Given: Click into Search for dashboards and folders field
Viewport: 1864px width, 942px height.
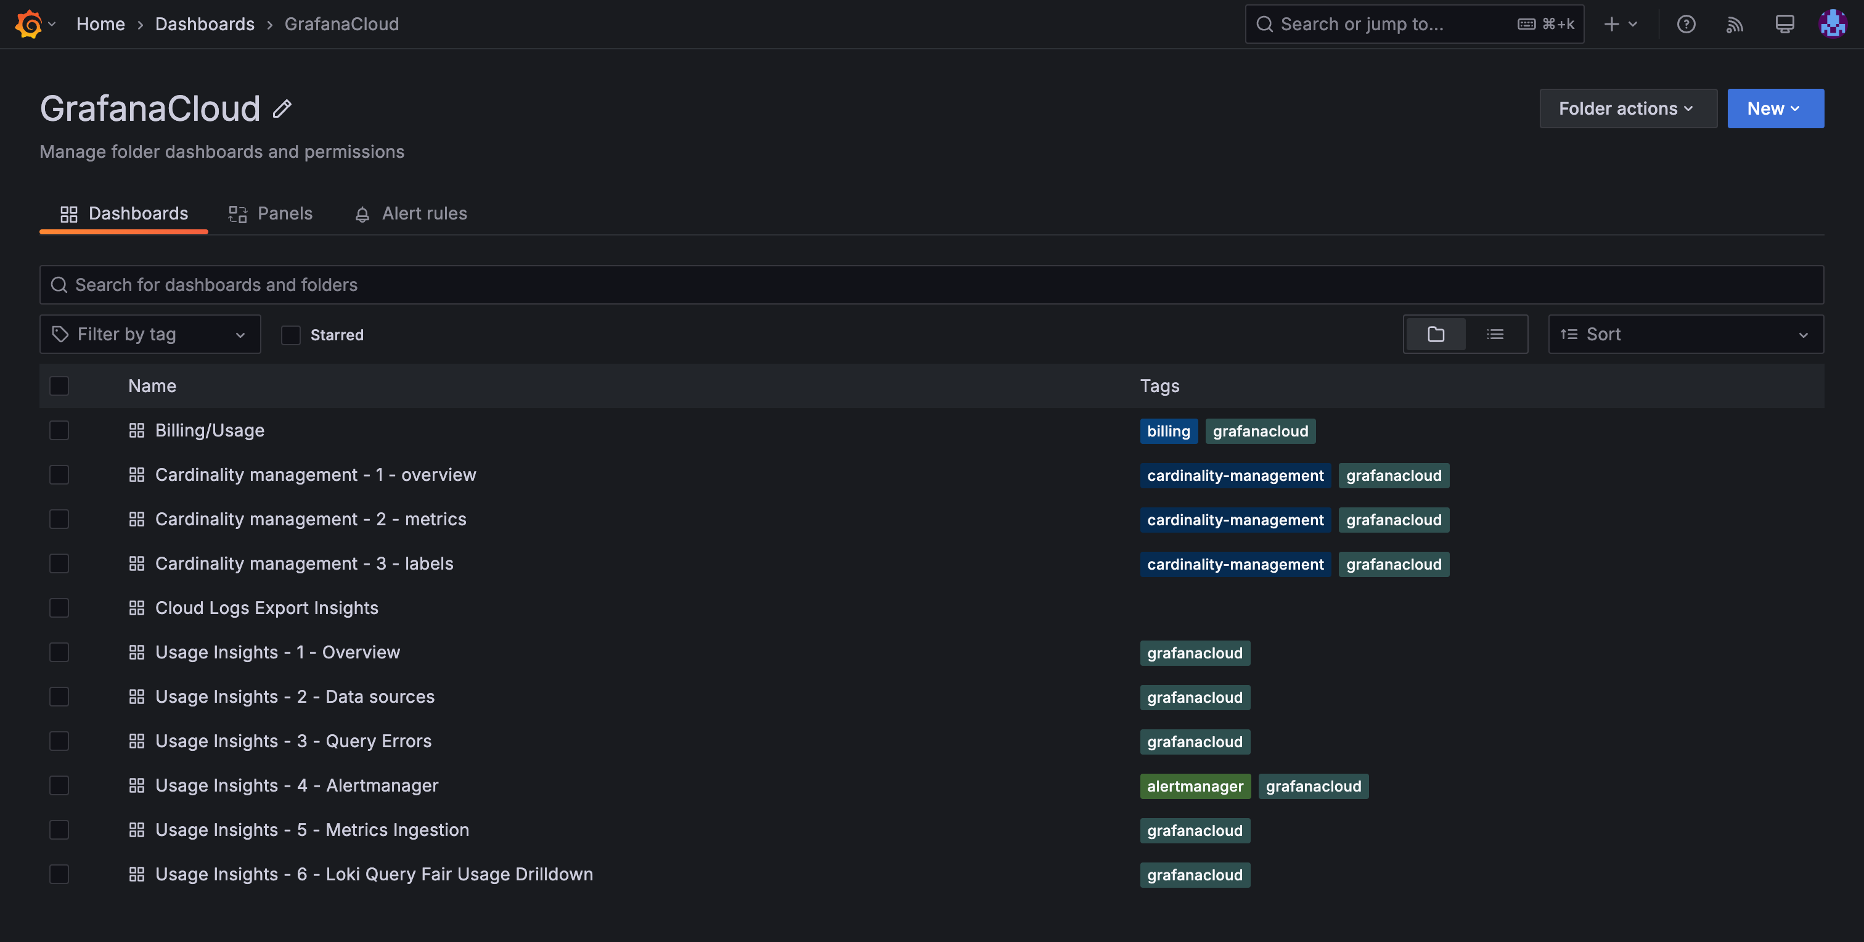Looking at the screenshot, I should click(x=931, y=285).
